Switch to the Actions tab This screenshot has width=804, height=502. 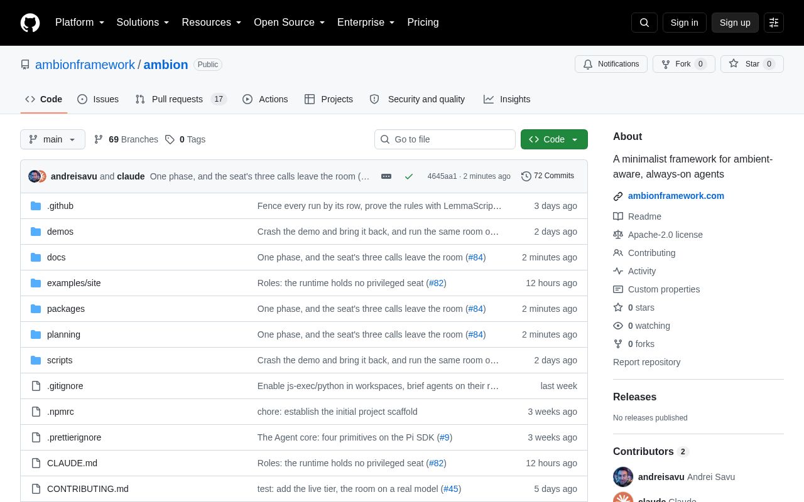pos(265,99)
